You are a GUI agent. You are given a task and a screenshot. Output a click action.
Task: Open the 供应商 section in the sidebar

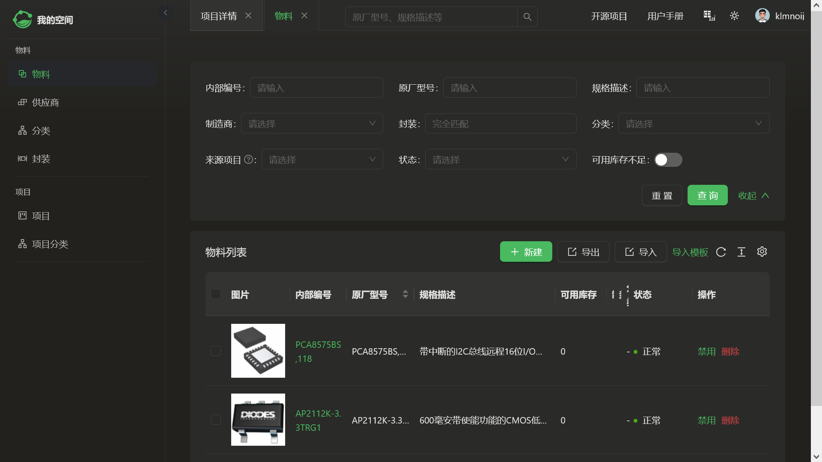pyautogui.click(x=45, y=102)
